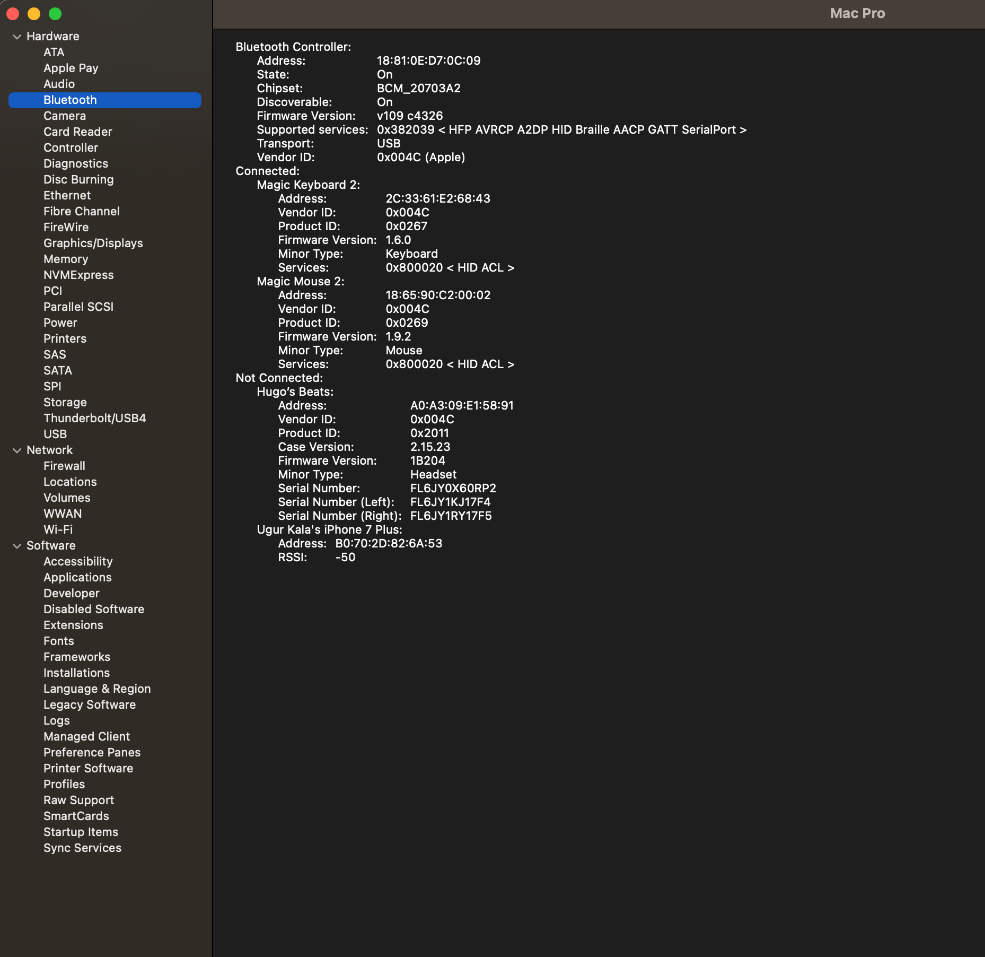This screenshot has width=985, height=957.
Task: Select NVMExpress in the sidebar
Action: (78, 275)
